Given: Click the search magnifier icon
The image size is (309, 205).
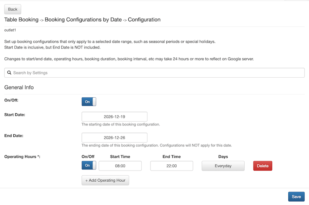Looking at the screenshot, I should 9,73.
